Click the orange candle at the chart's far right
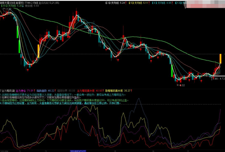225x152 pixels. [220, 59]
